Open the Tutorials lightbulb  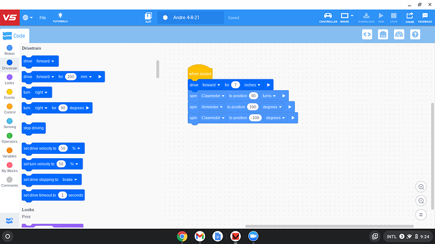[x=60, y=17]
